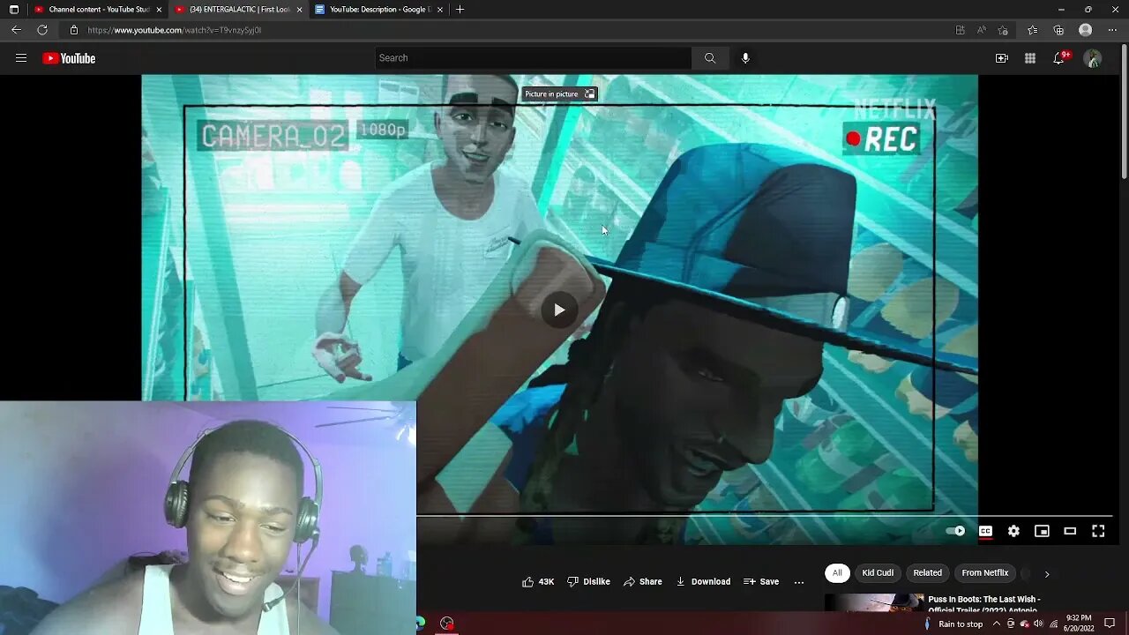
Task: Open browser Collections
Action: pyautogui.click(x=1058, y=30)
